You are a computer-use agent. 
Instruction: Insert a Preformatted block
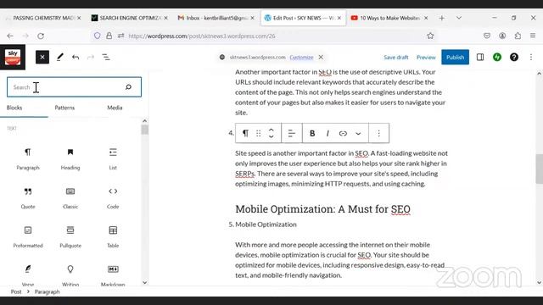coord(28,237)
